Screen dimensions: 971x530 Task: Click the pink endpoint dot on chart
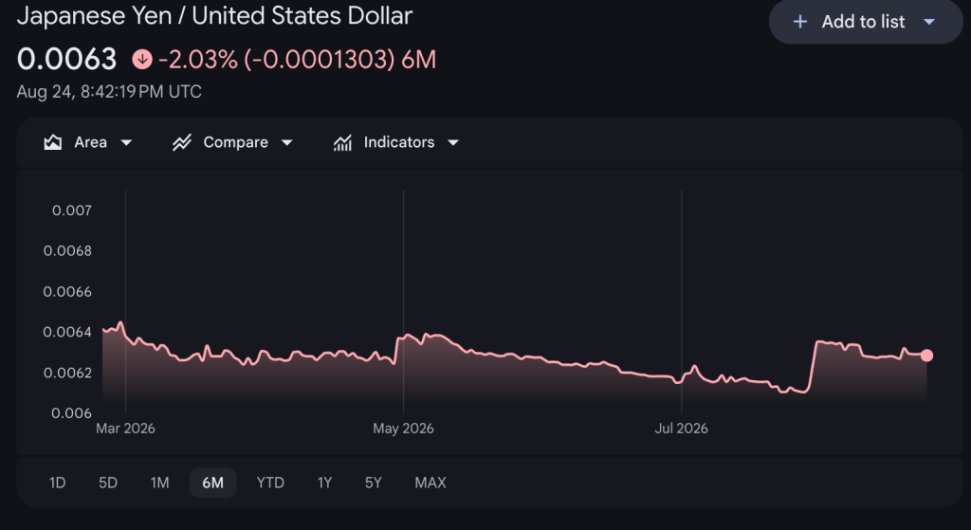point(926,356)
